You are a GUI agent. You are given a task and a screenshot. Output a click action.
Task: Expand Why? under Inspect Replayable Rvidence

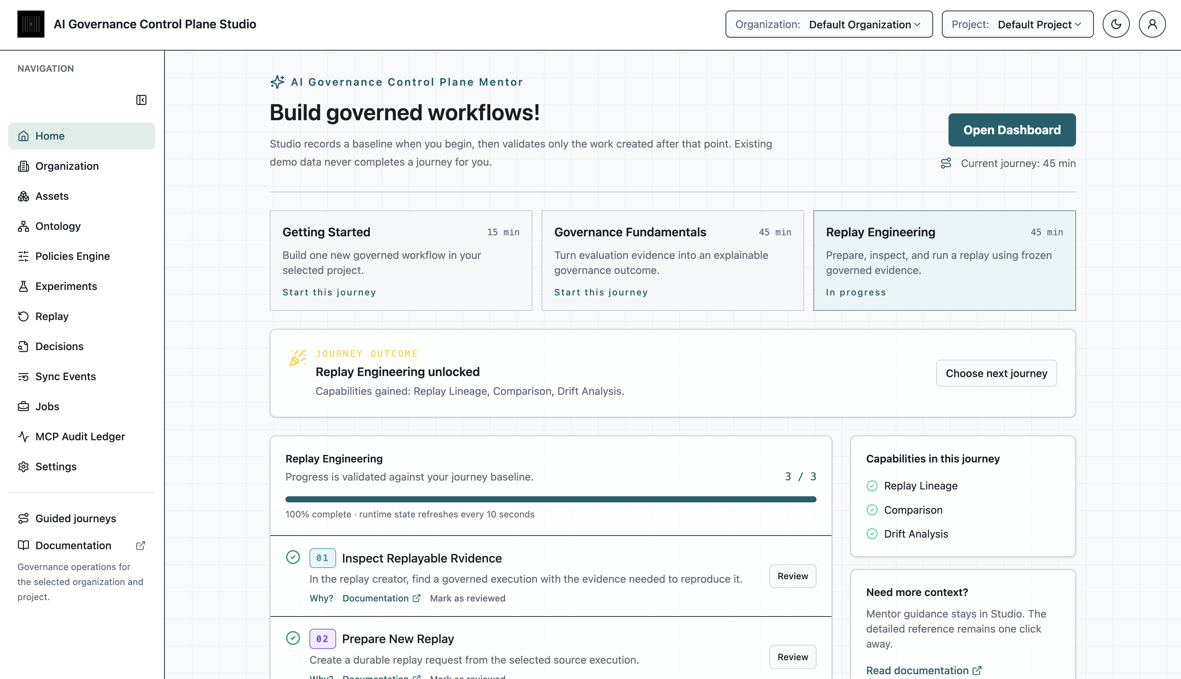pyautogui.click(x=321, y=598)
